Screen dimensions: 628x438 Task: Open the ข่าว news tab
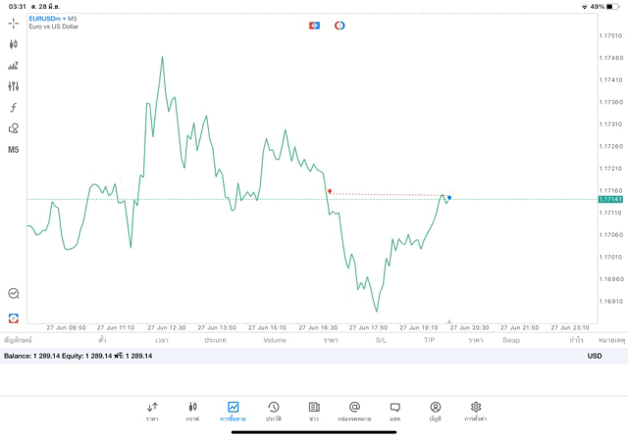313,411
